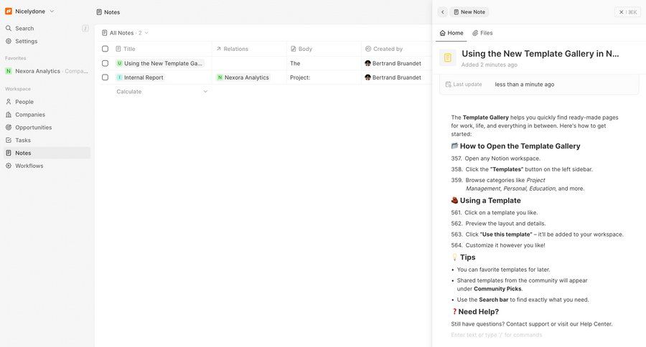This screenshot has height=347, width=646.
Task: Open the Internal Report note chip
Action: pos(140,77)
